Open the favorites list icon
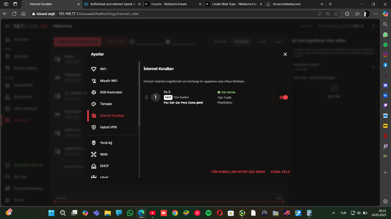 (357, 14)
